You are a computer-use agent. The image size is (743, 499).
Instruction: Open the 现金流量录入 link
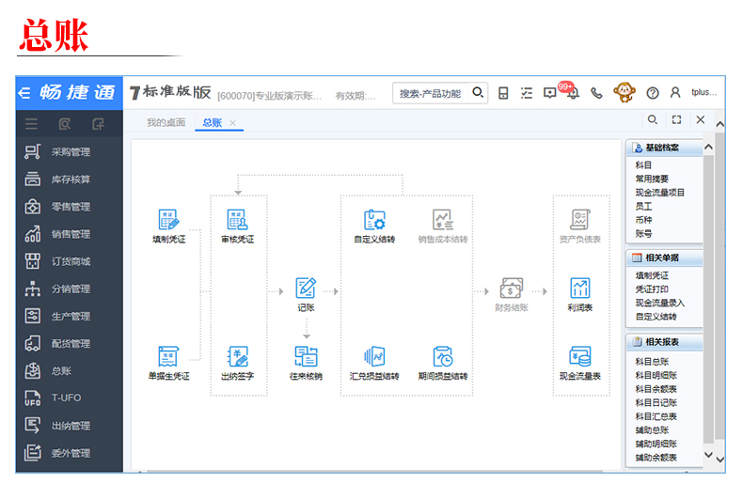660,303
